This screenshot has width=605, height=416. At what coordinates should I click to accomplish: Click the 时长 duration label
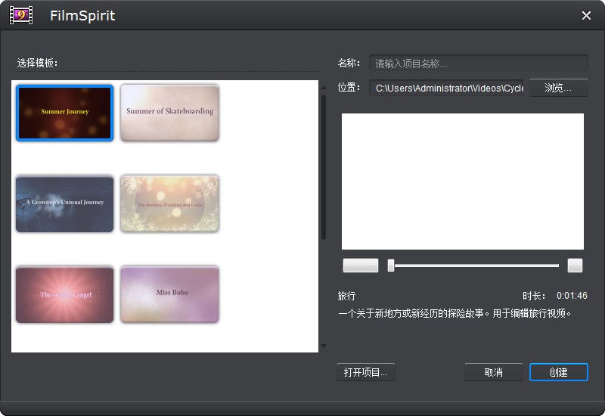click(534, 296)
